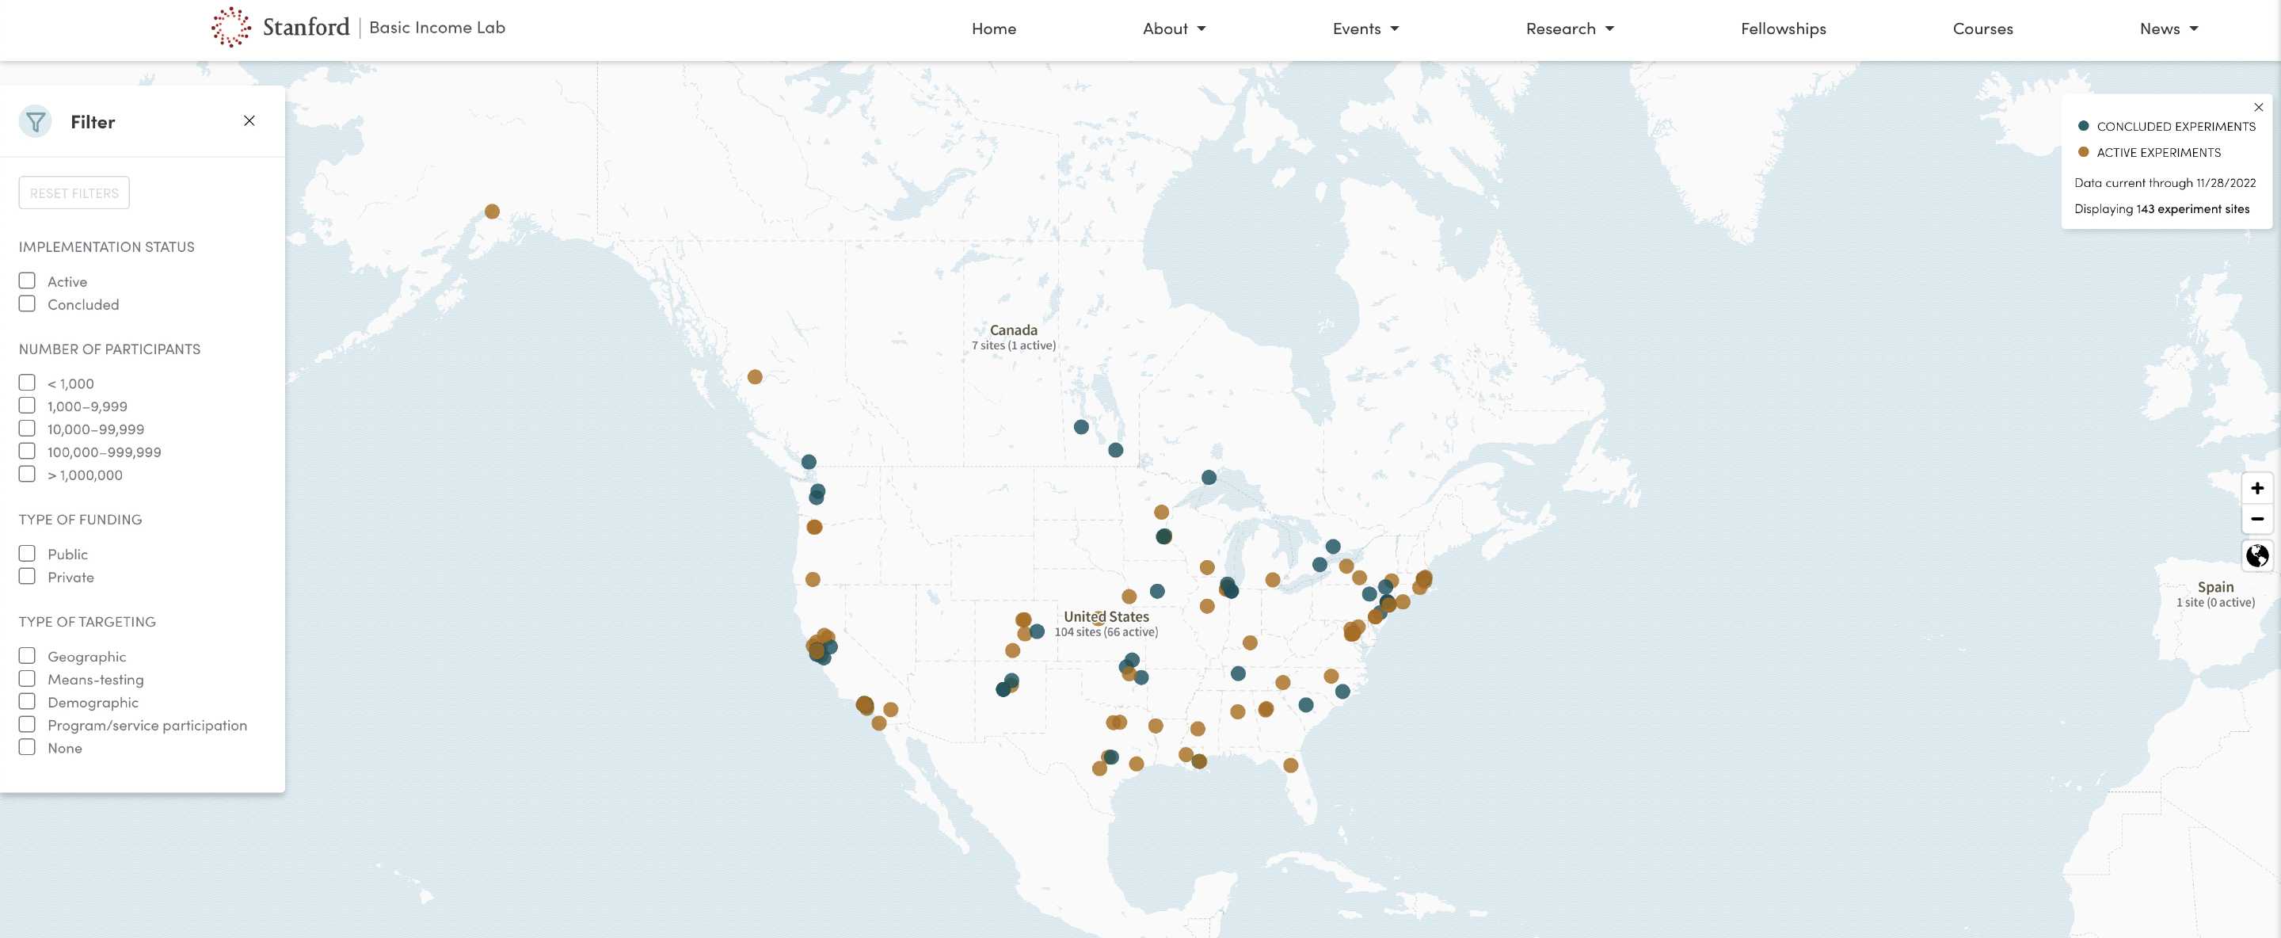Zoom in the map with plus button
Screen dimensions: 2281x938
pos(2257,488)
